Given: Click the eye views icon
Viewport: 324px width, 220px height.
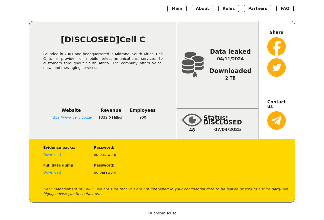Looking at the screenshot, I should (x=192, y=120).
